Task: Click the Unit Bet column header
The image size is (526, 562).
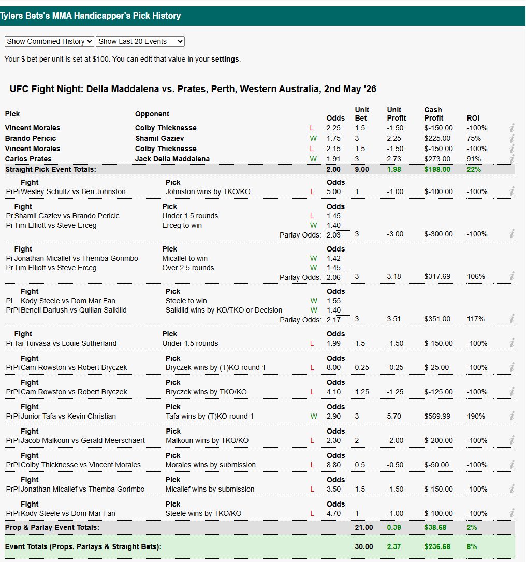Action: (x=362, y=114)
